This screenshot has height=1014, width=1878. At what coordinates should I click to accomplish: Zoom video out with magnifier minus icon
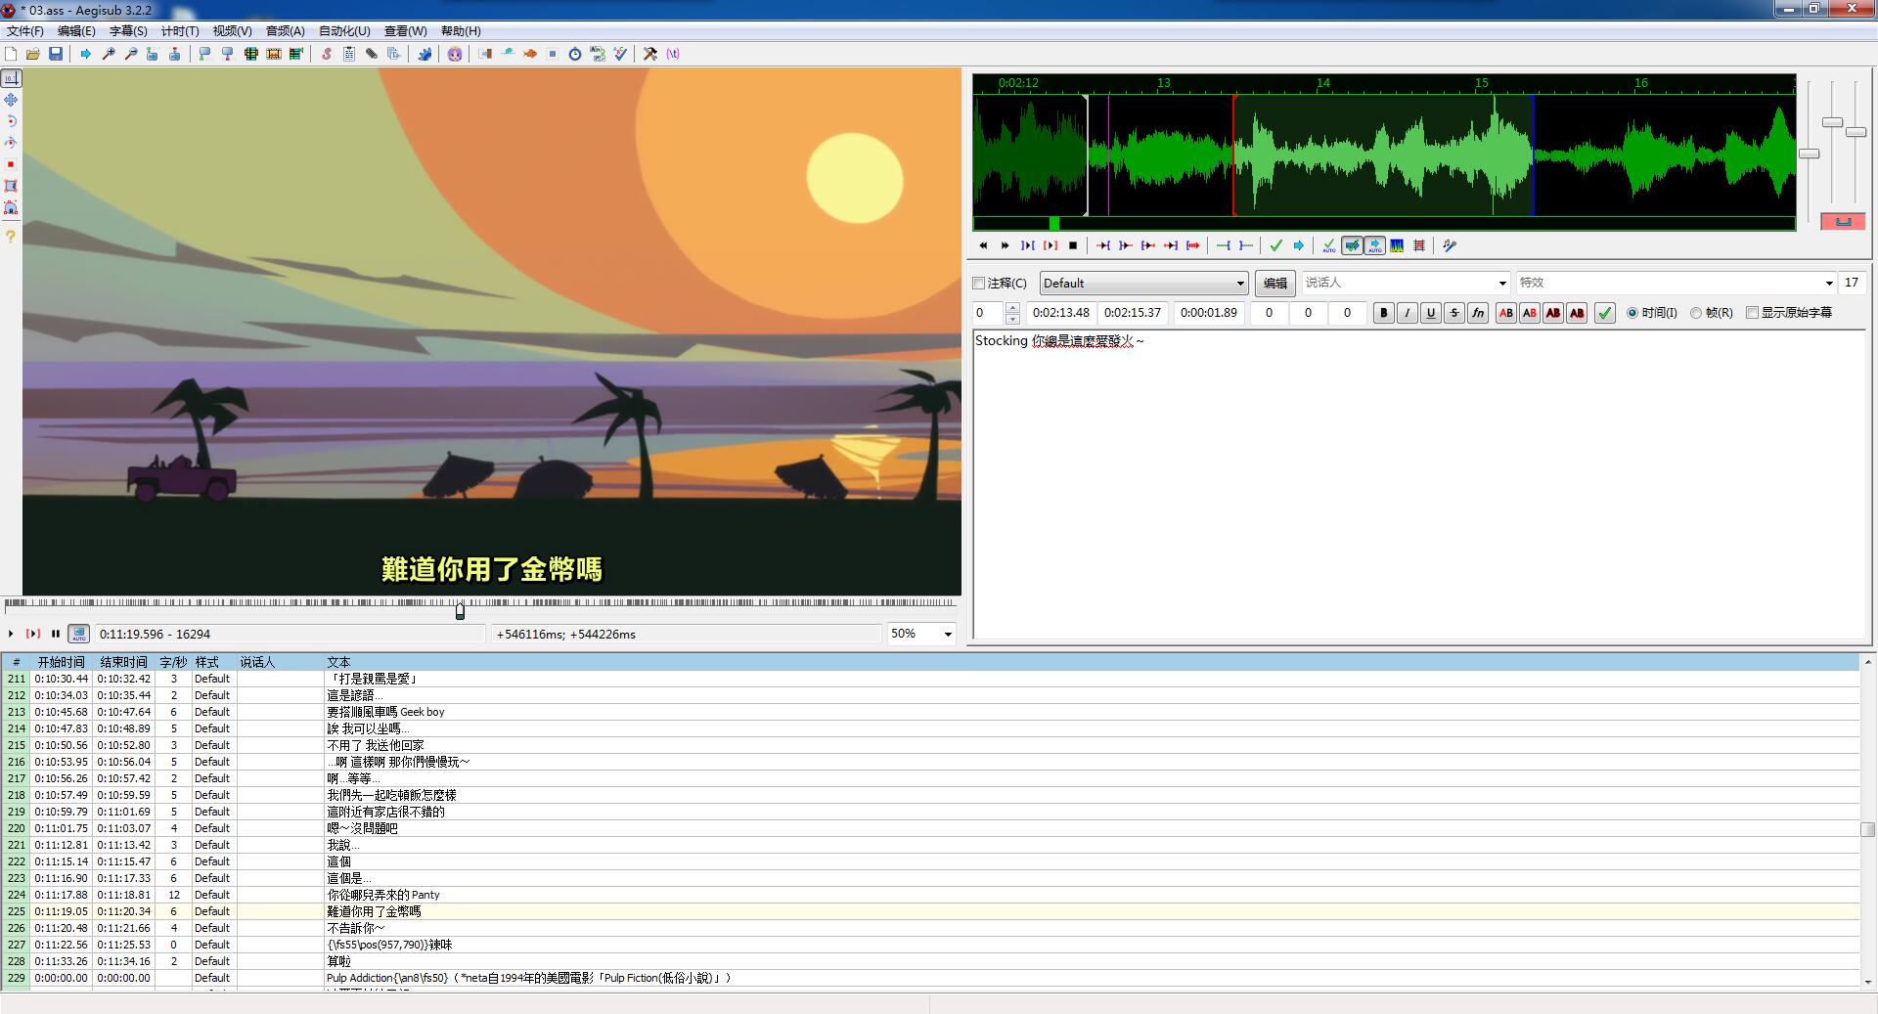(131, 54)
